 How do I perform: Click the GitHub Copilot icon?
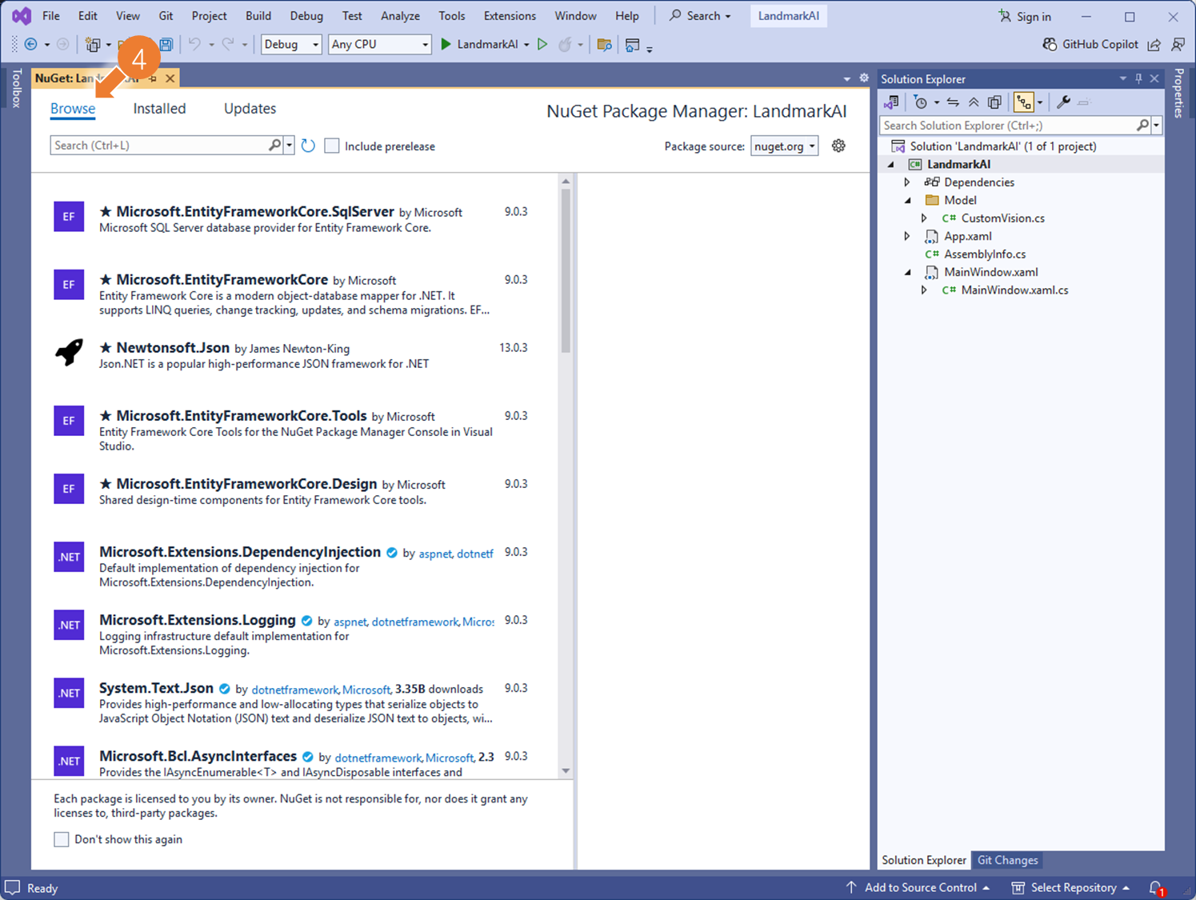tap(1050, 44)
